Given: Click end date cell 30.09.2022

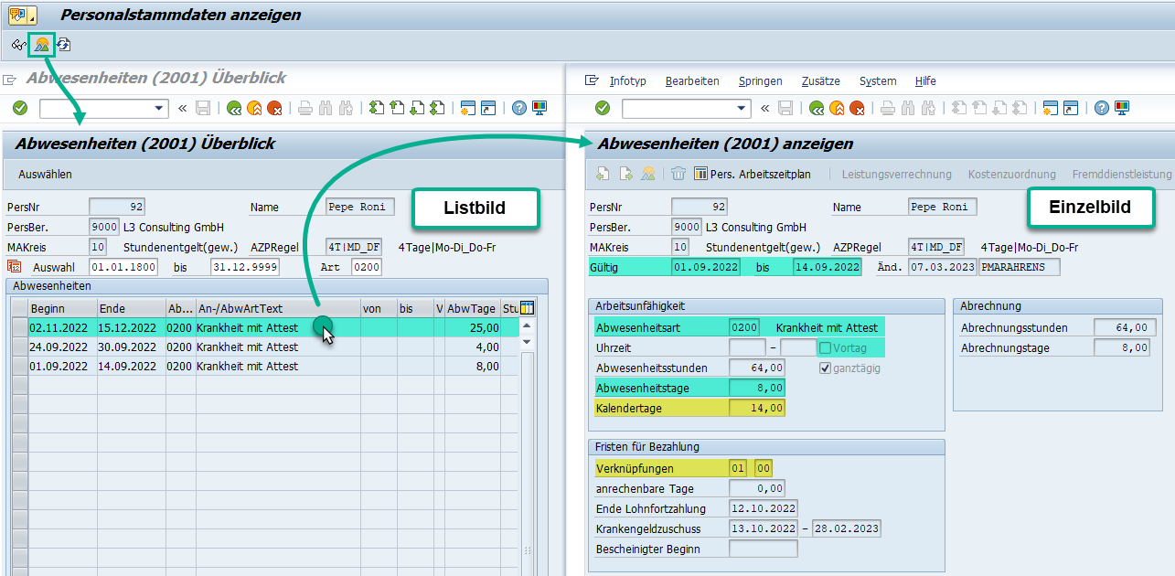Looking at the screenshot, I should tap(131, 347).
